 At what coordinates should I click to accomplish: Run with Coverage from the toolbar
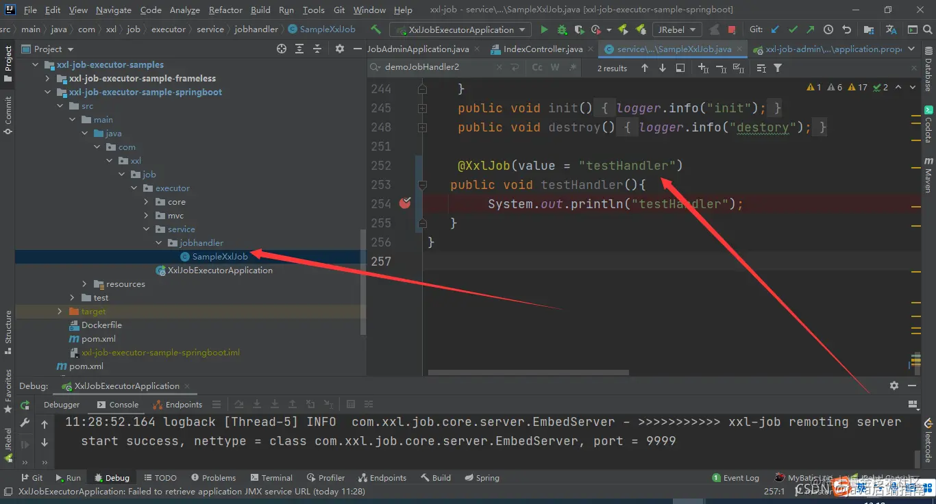[579, 29]
